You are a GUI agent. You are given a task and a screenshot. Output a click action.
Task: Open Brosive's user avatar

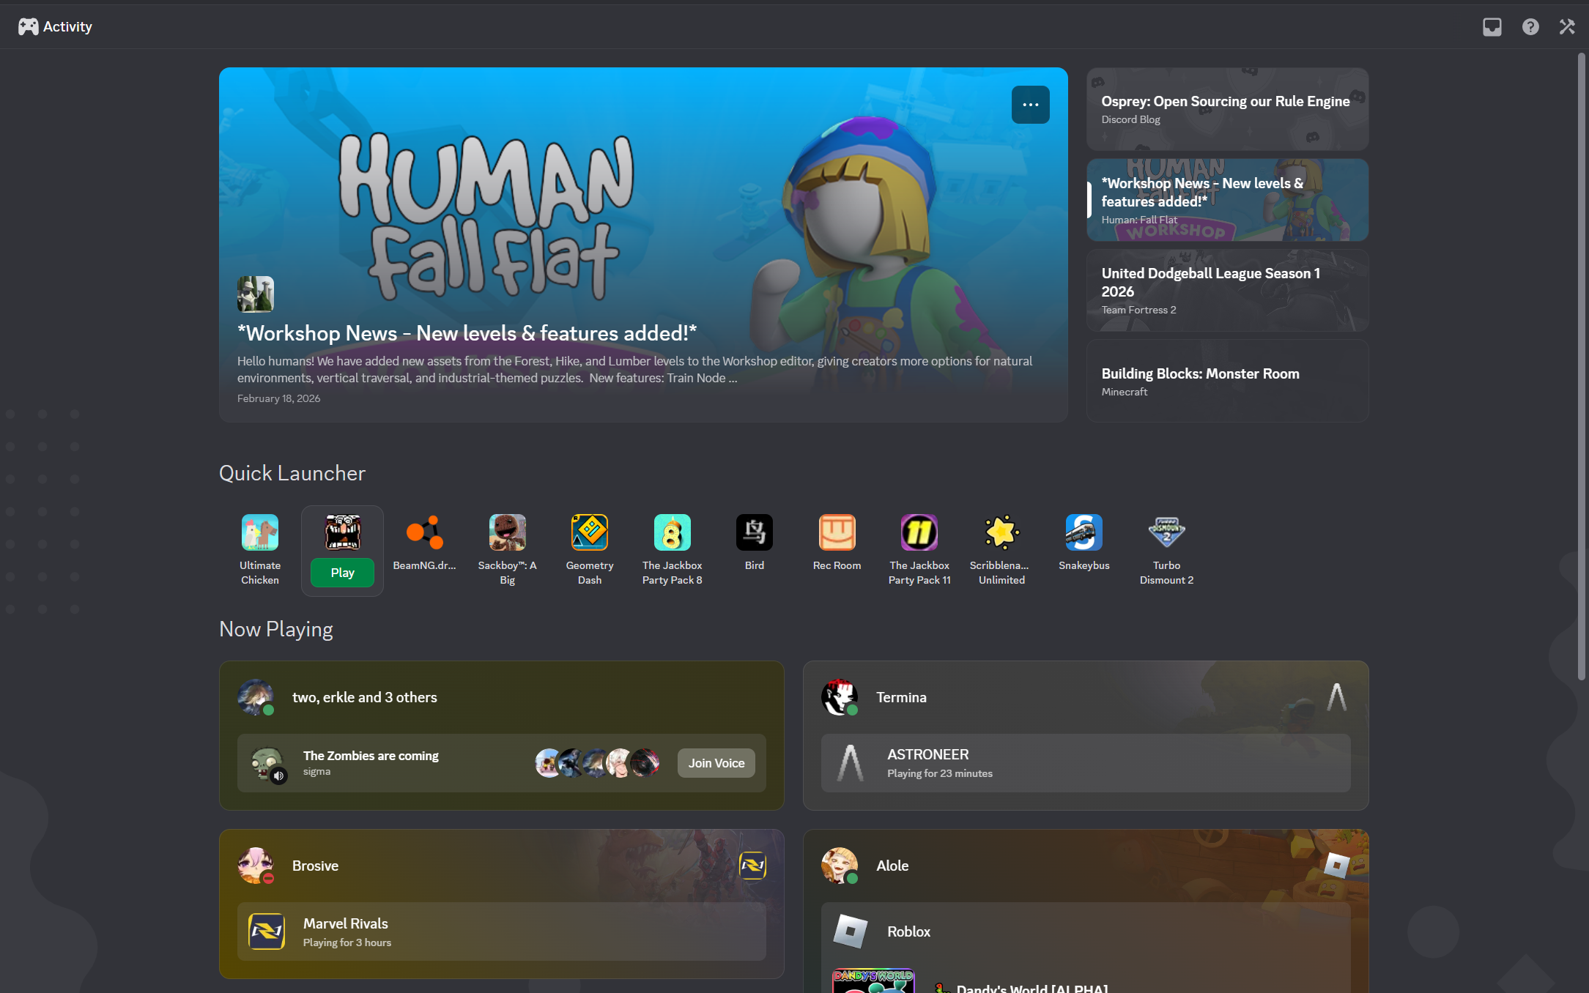(x=256, y=866)
